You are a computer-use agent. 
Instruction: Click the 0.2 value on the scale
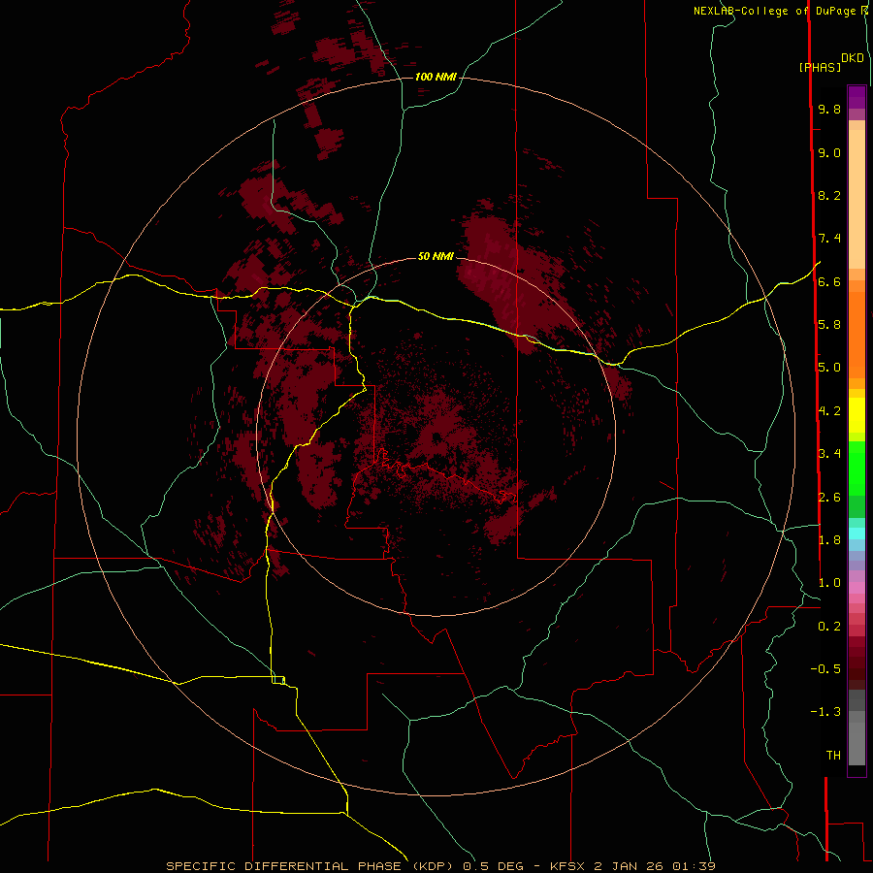[829, 627]
